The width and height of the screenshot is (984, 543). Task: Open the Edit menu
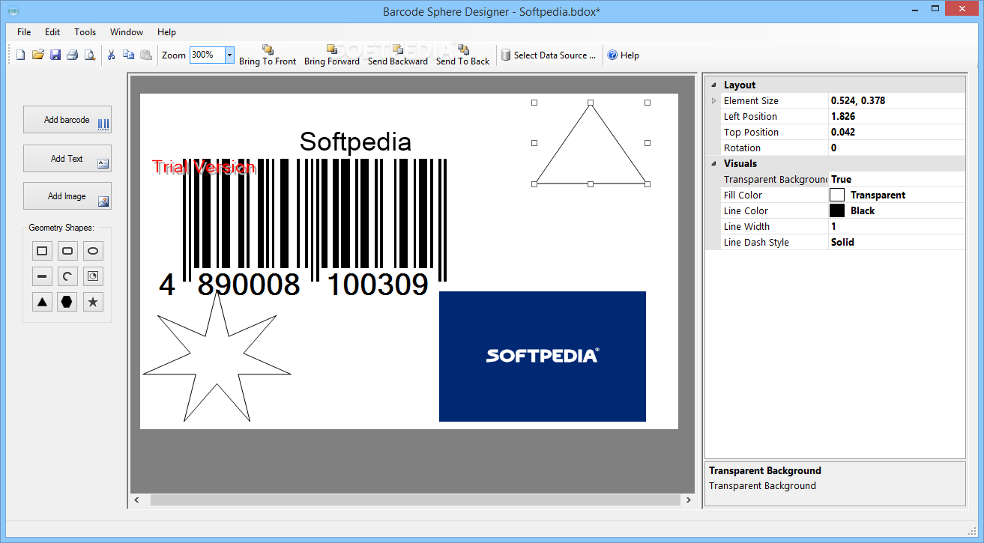tap(52, 32)
